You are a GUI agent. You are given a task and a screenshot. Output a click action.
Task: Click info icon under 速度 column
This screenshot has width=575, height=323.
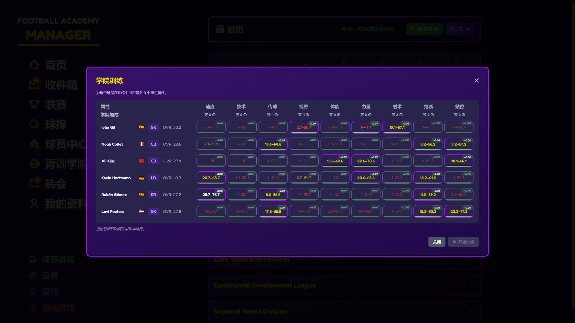click(214, 115)
